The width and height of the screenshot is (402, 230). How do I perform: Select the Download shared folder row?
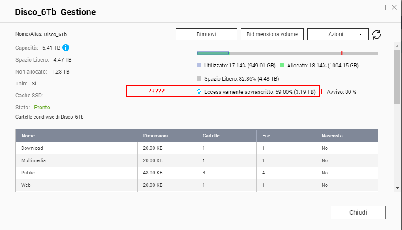point(32,148)
